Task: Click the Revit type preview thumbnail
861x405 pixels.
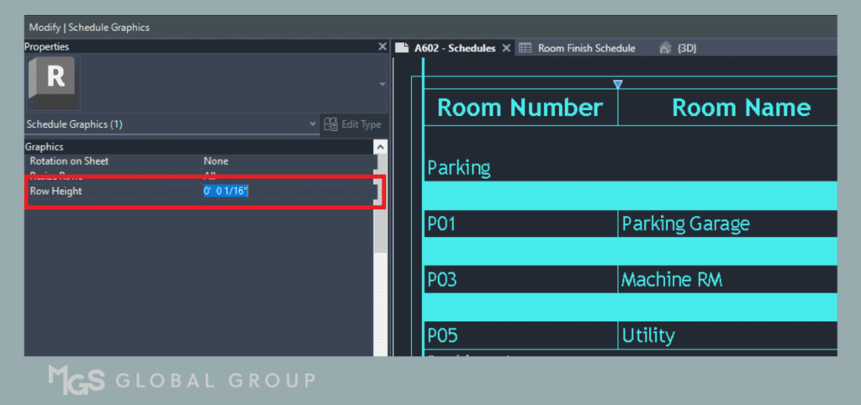Action: pyautogui.click(x=53, y=82)
